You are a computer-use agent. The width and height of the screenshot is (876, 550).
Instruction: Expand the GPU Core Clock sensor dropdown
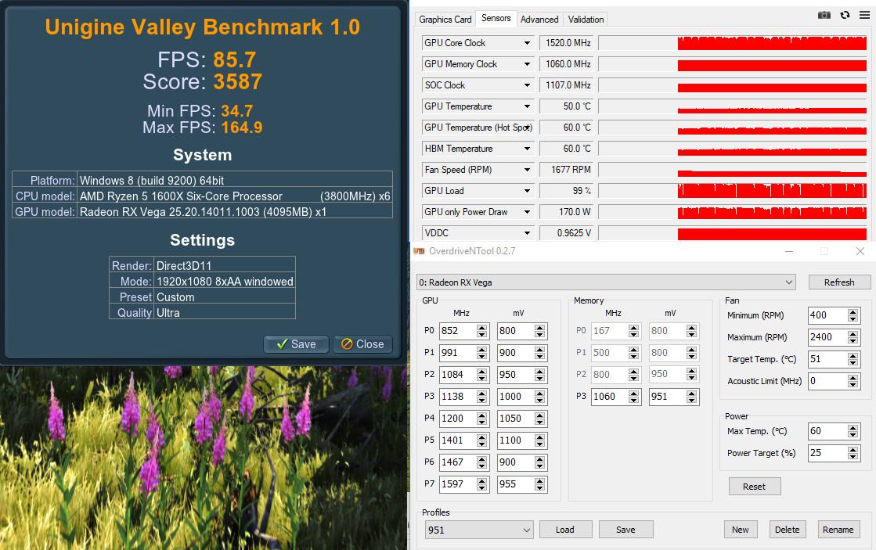[527, 43]
